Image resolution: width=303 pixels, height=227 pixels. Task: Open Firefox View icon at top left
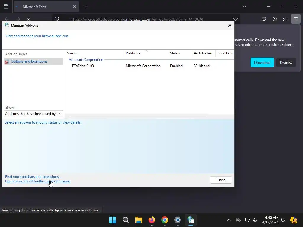pos(6,7)
